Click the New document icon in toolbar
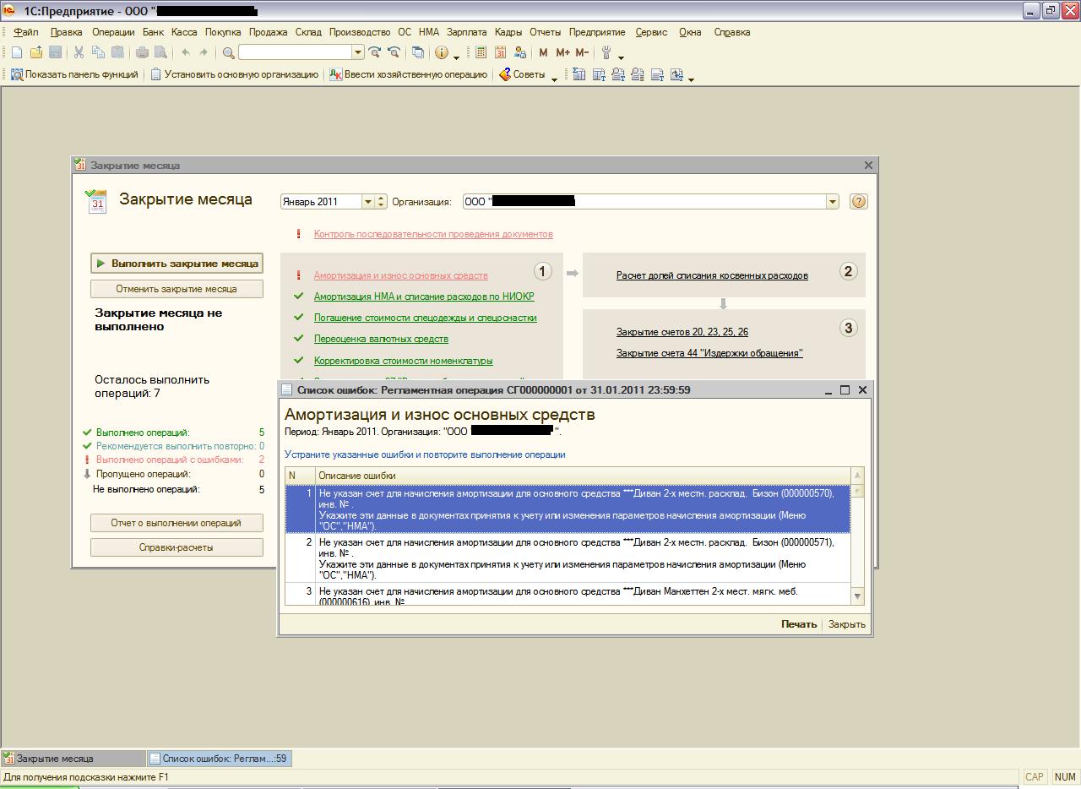Screen dimensions: 1081x789 click(17, 52)
